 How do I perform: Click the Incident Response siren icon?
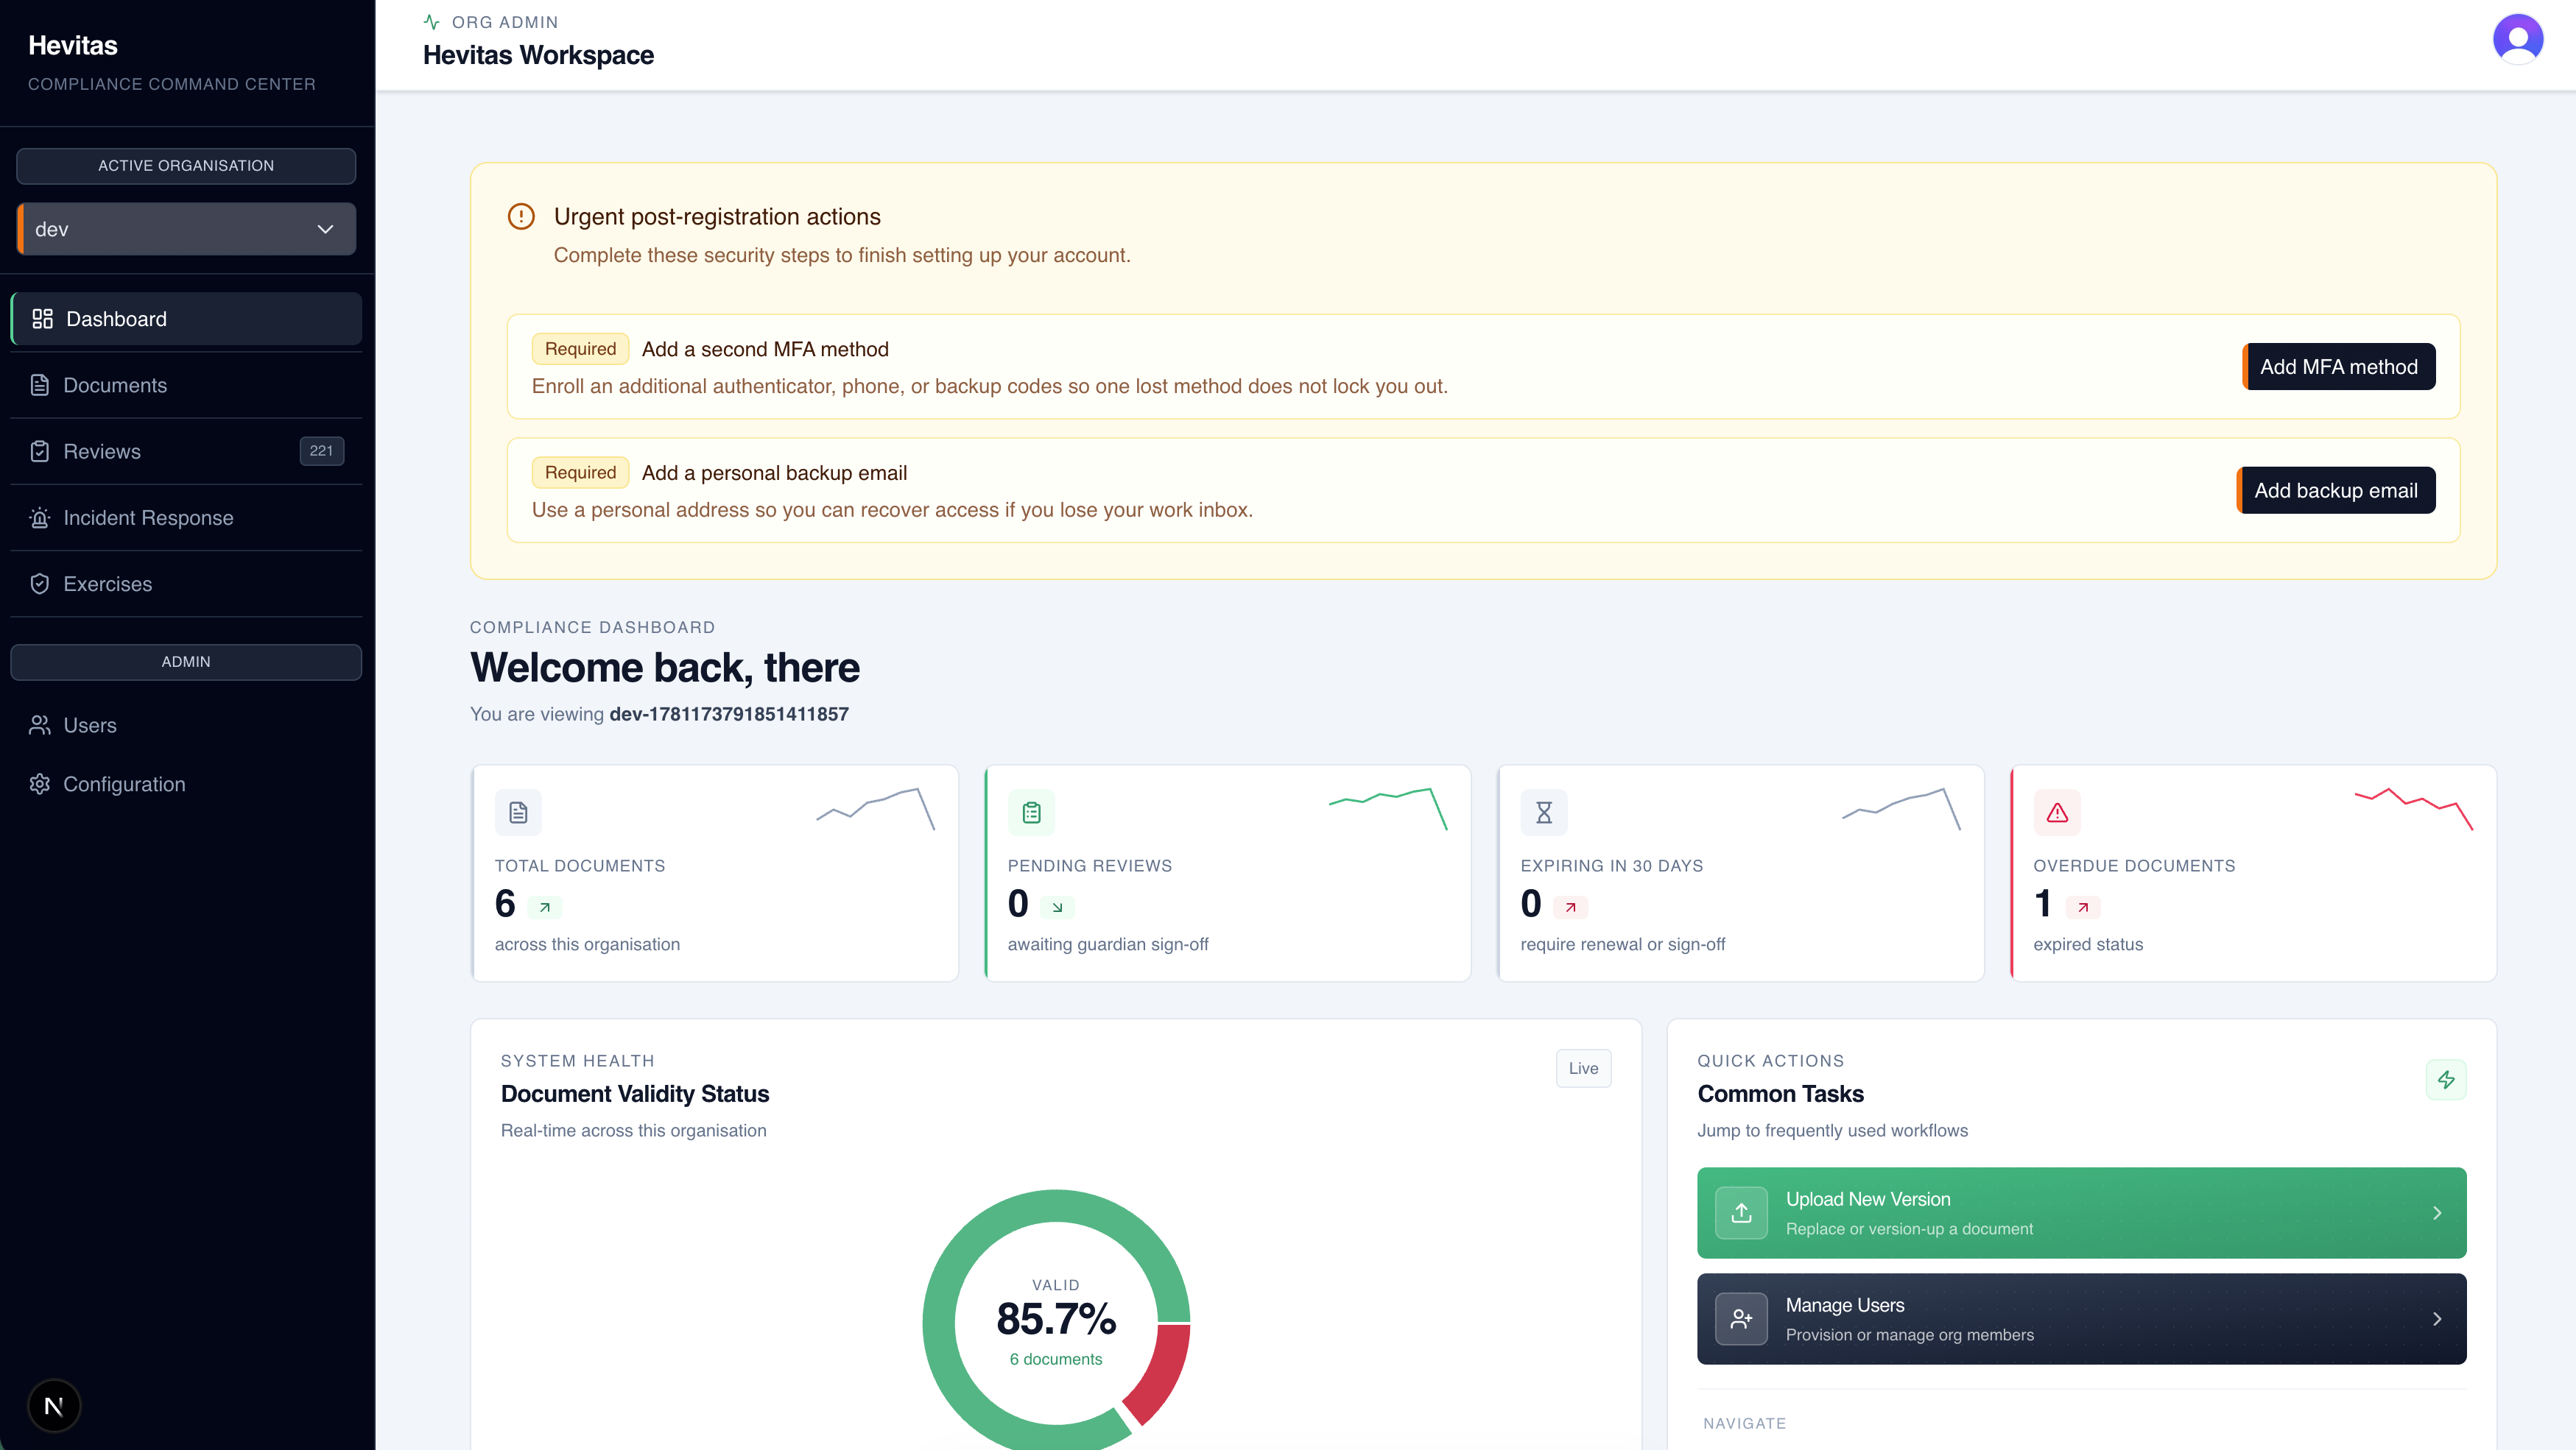40,517
